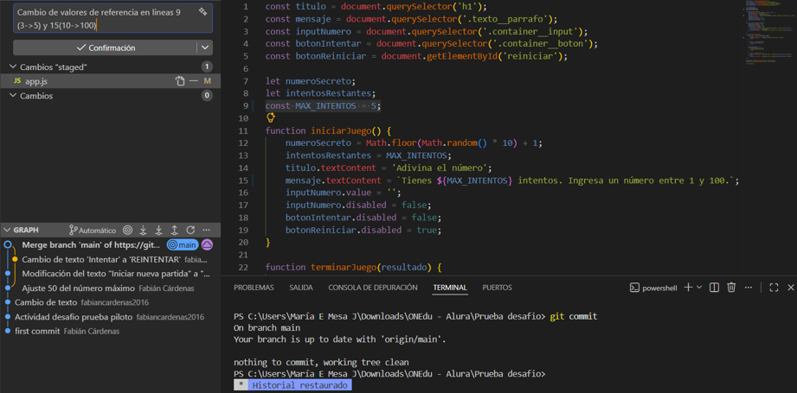797x393 pixels.
Task: Close the terminal panel
Action: click(x=790, y=288)
